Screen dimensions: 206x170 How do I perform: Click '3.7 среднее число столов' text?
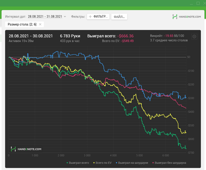point(169,40)
